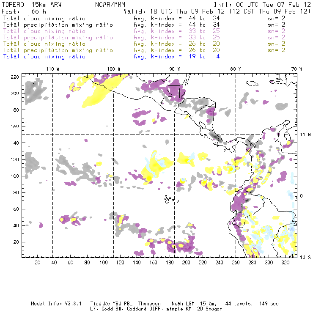Click the Jamaica island outline on the map
The height and width of the screenshot is (313, 313).
pos(252,83)
